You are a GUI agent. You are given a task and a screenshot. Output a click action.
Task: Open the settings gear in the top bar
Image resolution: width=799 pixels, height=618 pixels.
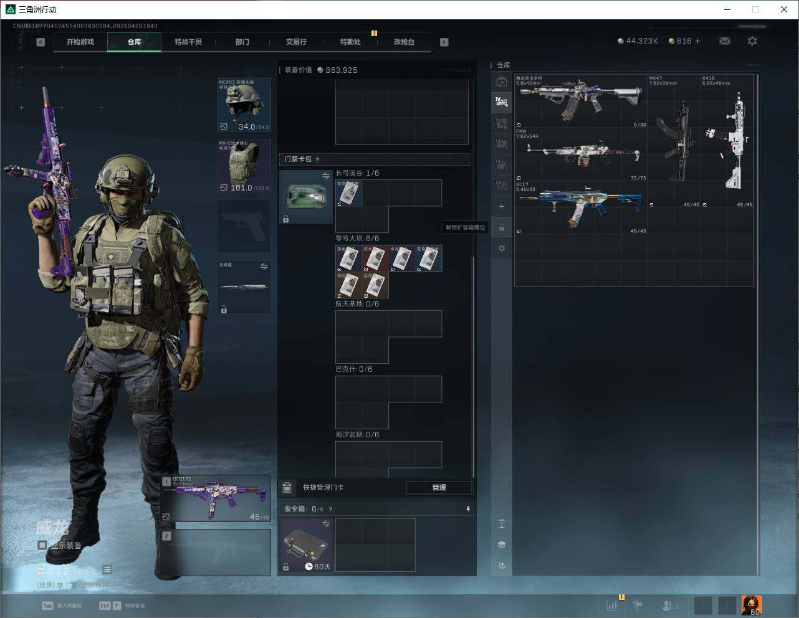click(x=752, y=41)
